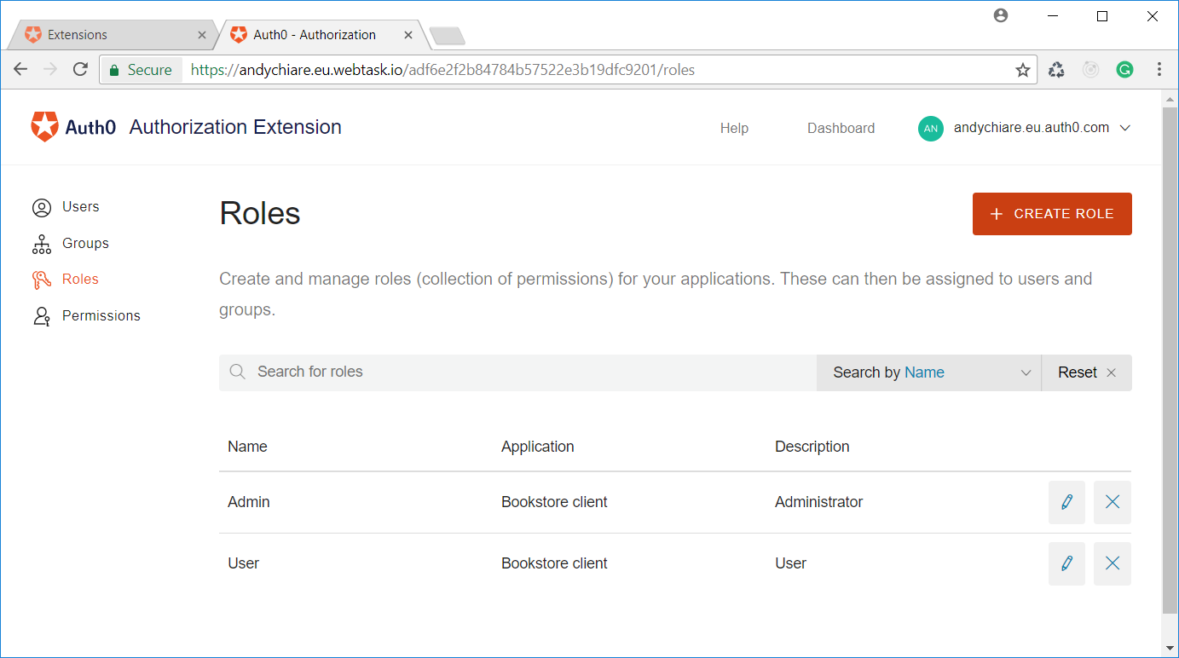
Task: Open a new browser tab
Action: [447, 36]
